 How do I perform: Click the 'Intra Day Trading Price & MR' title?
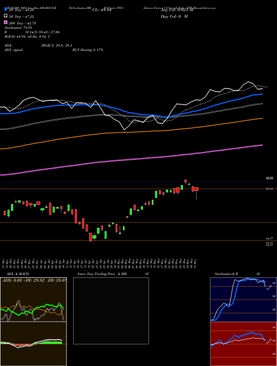coord(102,274)
